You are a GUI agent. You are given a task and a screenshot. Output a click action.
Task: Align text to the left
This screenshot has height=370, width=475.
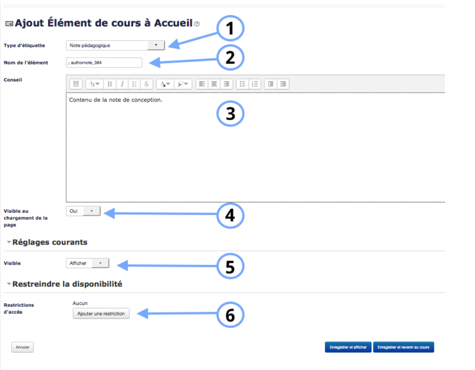[202, 84]
